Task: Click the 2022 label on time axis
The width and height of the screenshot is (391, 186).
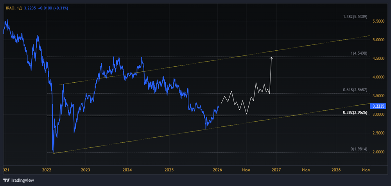Action: coord(47,170)
